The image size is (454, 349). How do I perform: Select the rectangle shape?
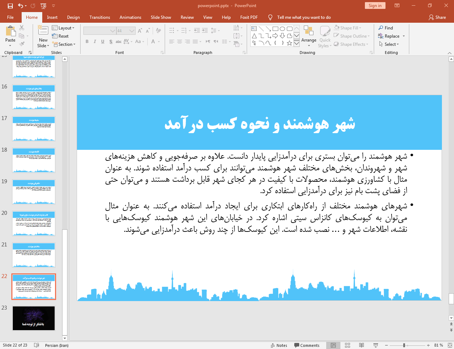275,29
